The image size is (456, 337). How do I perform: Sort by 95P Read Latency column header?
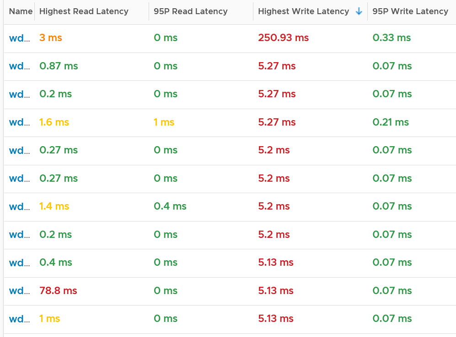(190, 11)
